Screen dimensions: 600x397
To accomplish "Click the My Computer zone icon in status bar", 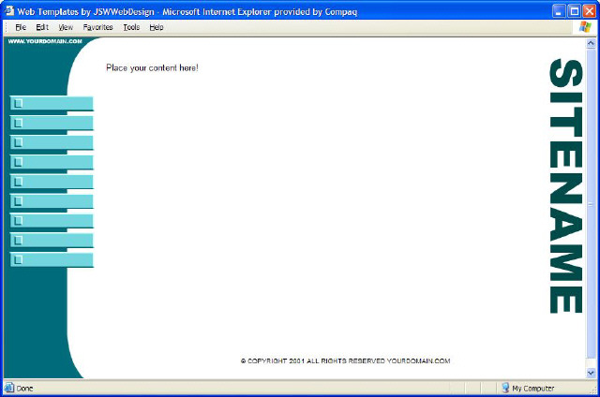I will coord(504,388).
